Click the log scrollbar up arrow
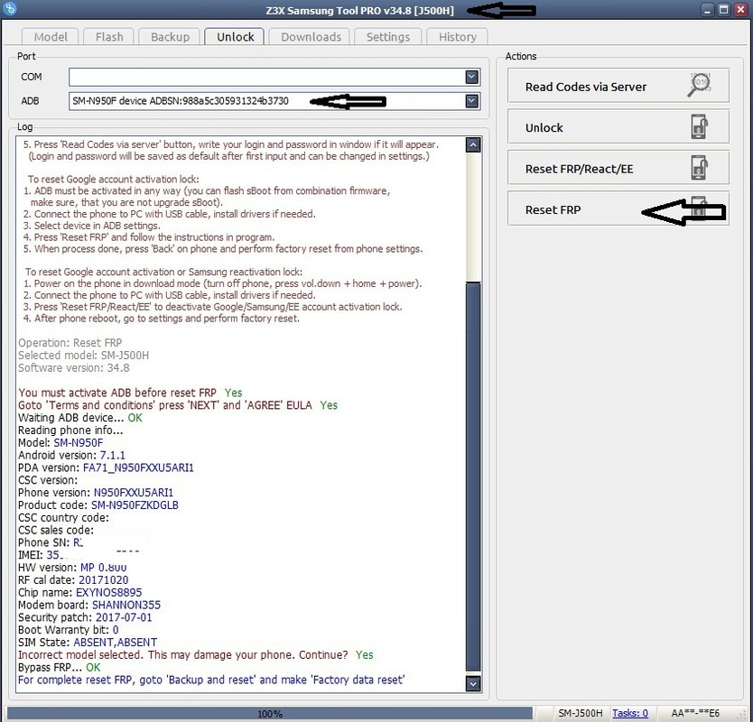753x722 pixels. coord(473,145)
